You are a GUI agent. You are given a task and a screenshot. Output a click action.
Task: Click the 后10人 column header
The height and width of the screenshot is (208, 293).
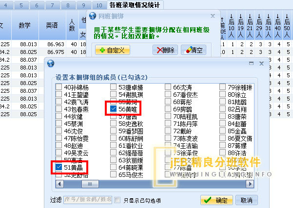[x=232, y=25]
